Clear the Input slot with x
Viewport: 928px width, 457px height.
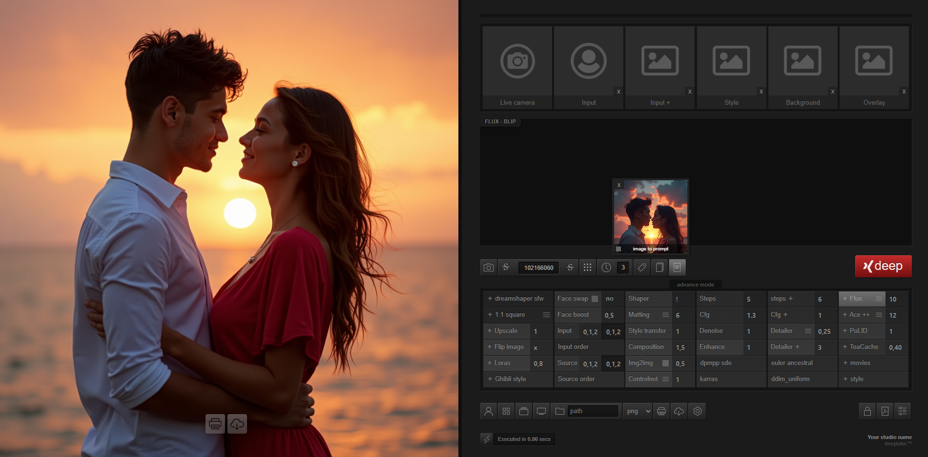click(619, 92)
